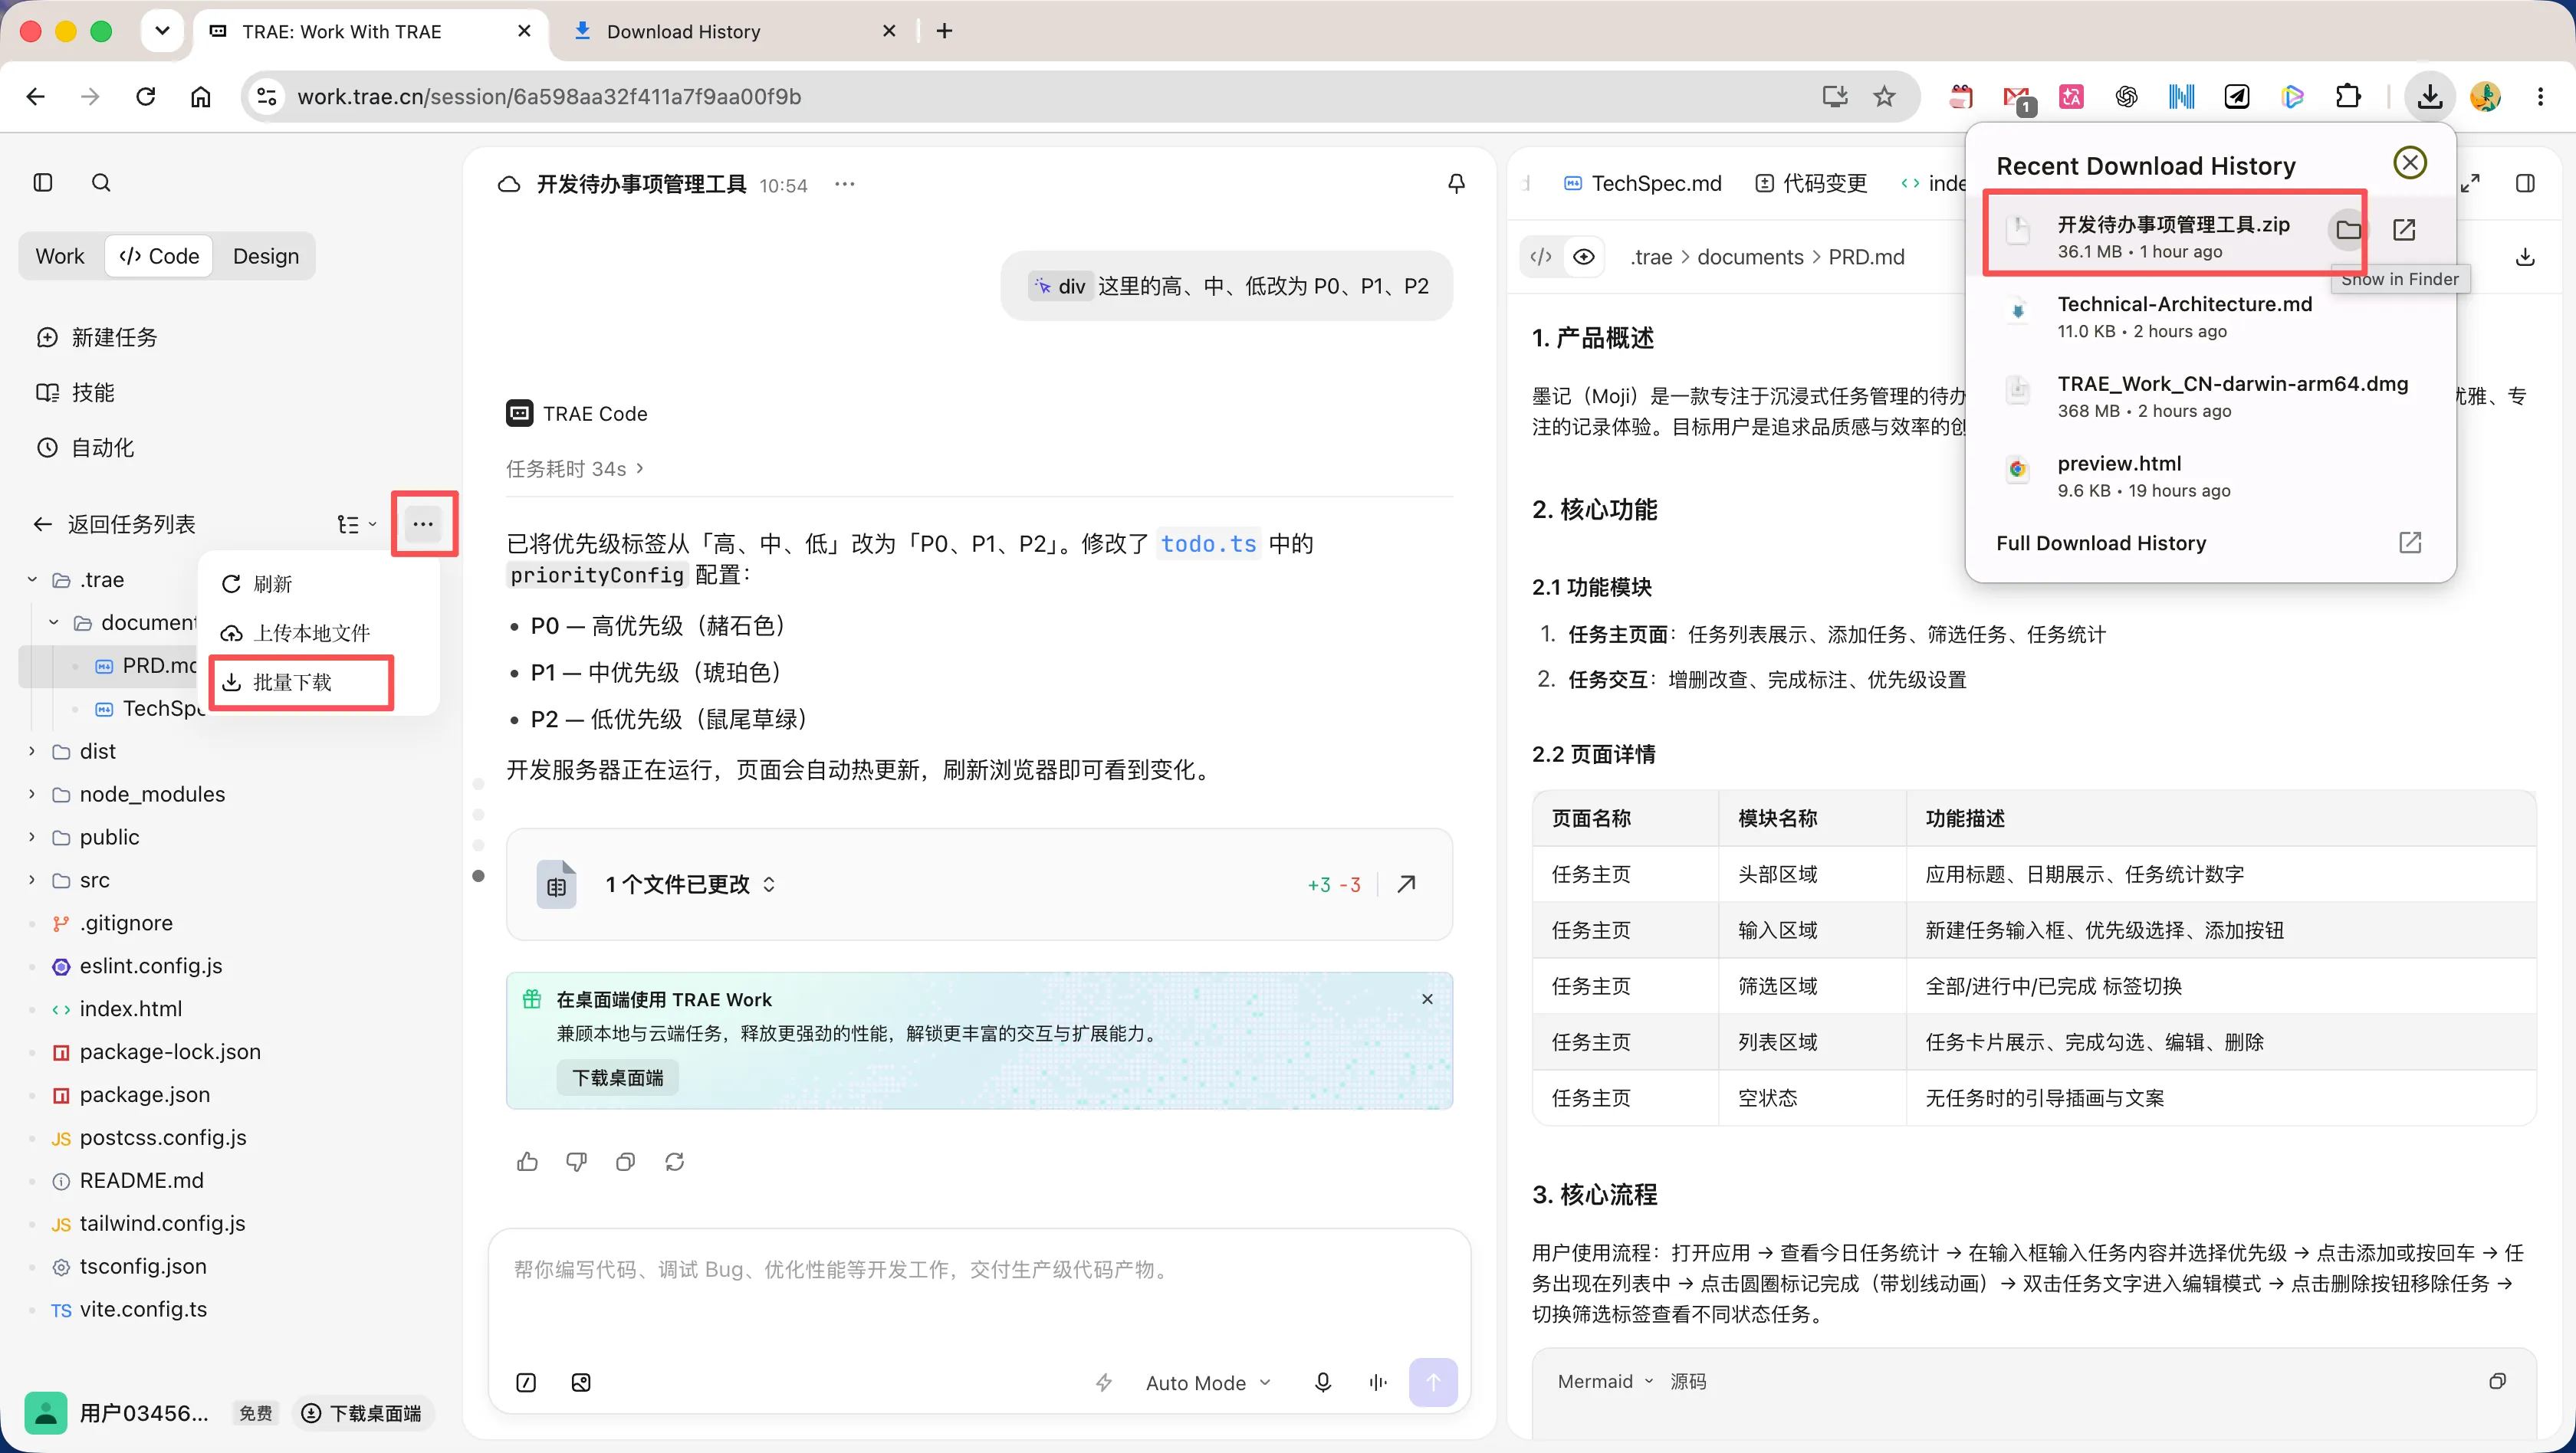Bookmark this page with the star icon

coord(1884,97)
